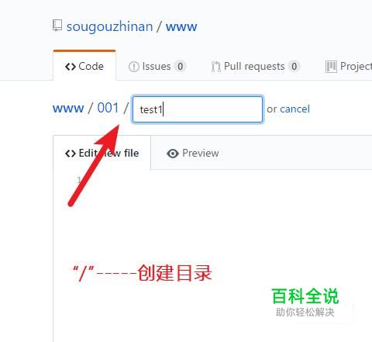Select the Edit new file tab
Screen dimensions: 372x342
coord(102,153)
